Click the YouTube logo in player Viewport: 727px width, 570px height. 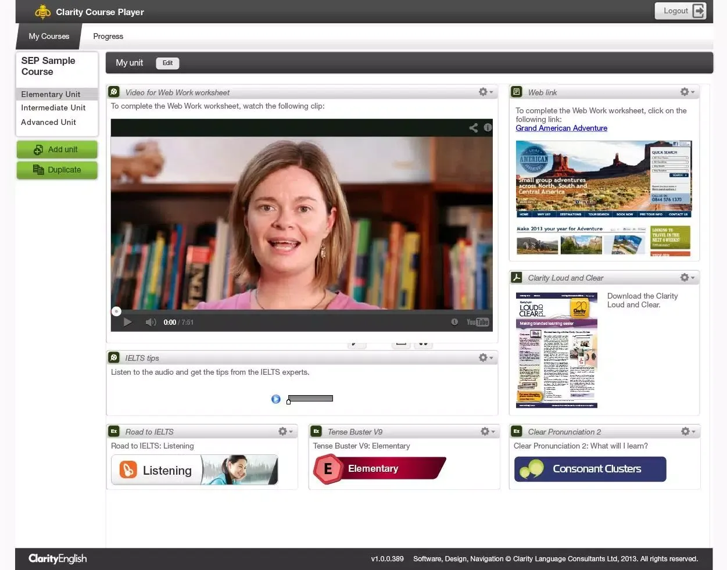coord(477,322)
